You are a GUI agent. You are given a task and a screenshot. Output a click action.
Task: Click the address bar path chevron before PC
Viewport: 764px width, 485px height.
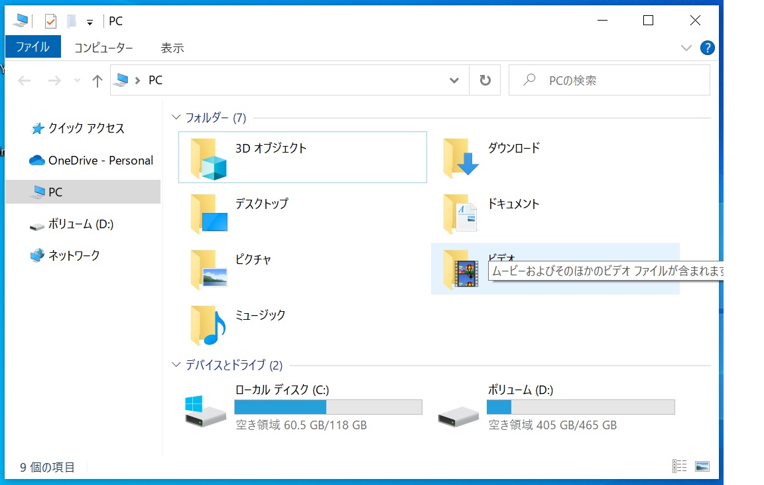(138, 80)
